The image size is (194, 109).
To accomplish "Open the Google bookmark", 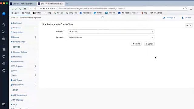I will [59, 13].
